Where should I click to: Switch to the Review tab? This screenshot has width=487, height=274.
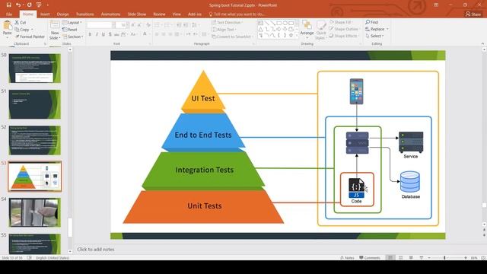tap(159, 14)
